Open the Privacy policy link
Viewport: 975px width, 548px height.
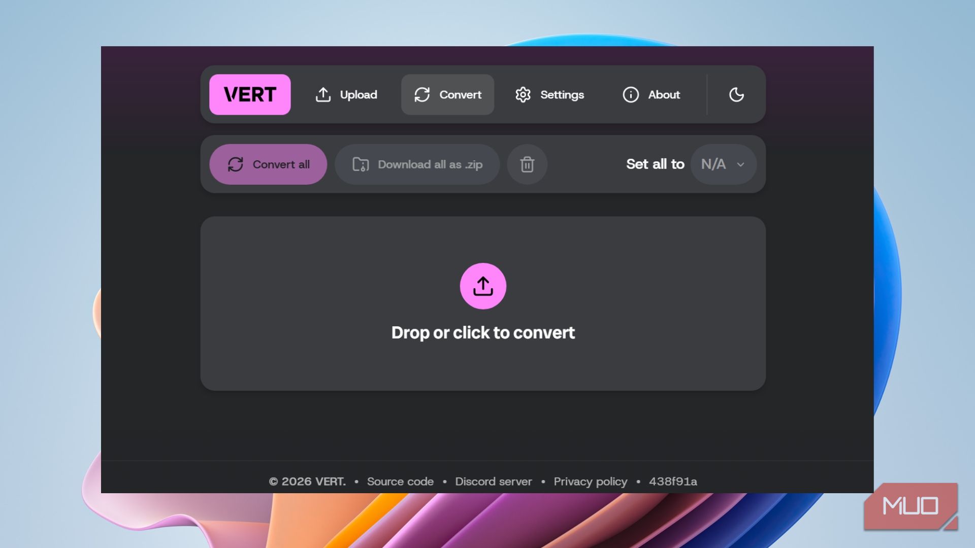590,482
